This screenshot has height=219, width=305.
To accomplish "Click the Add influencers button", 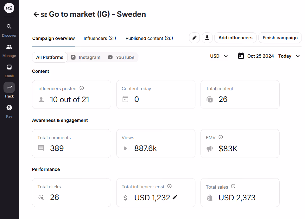I will point(235,38).
